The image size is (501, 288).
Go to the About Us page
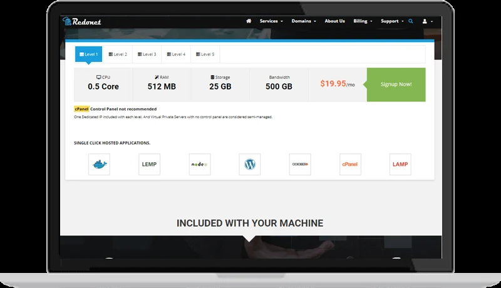[334, 21]
